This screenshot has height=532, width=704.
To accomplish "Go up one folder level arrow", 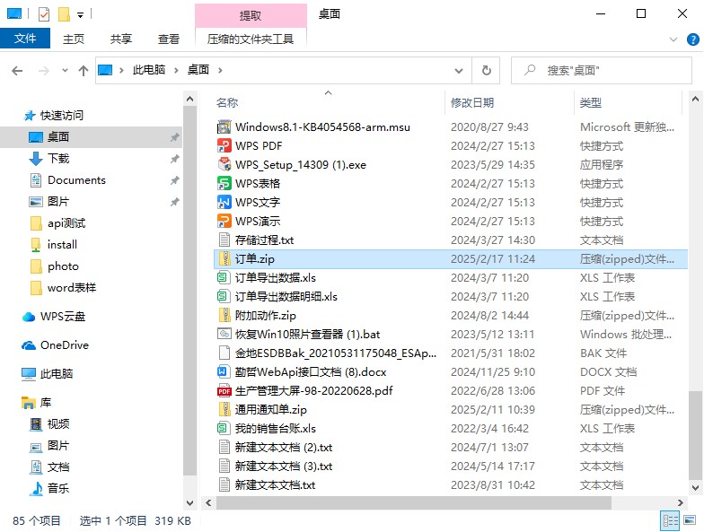I will 84,70.
